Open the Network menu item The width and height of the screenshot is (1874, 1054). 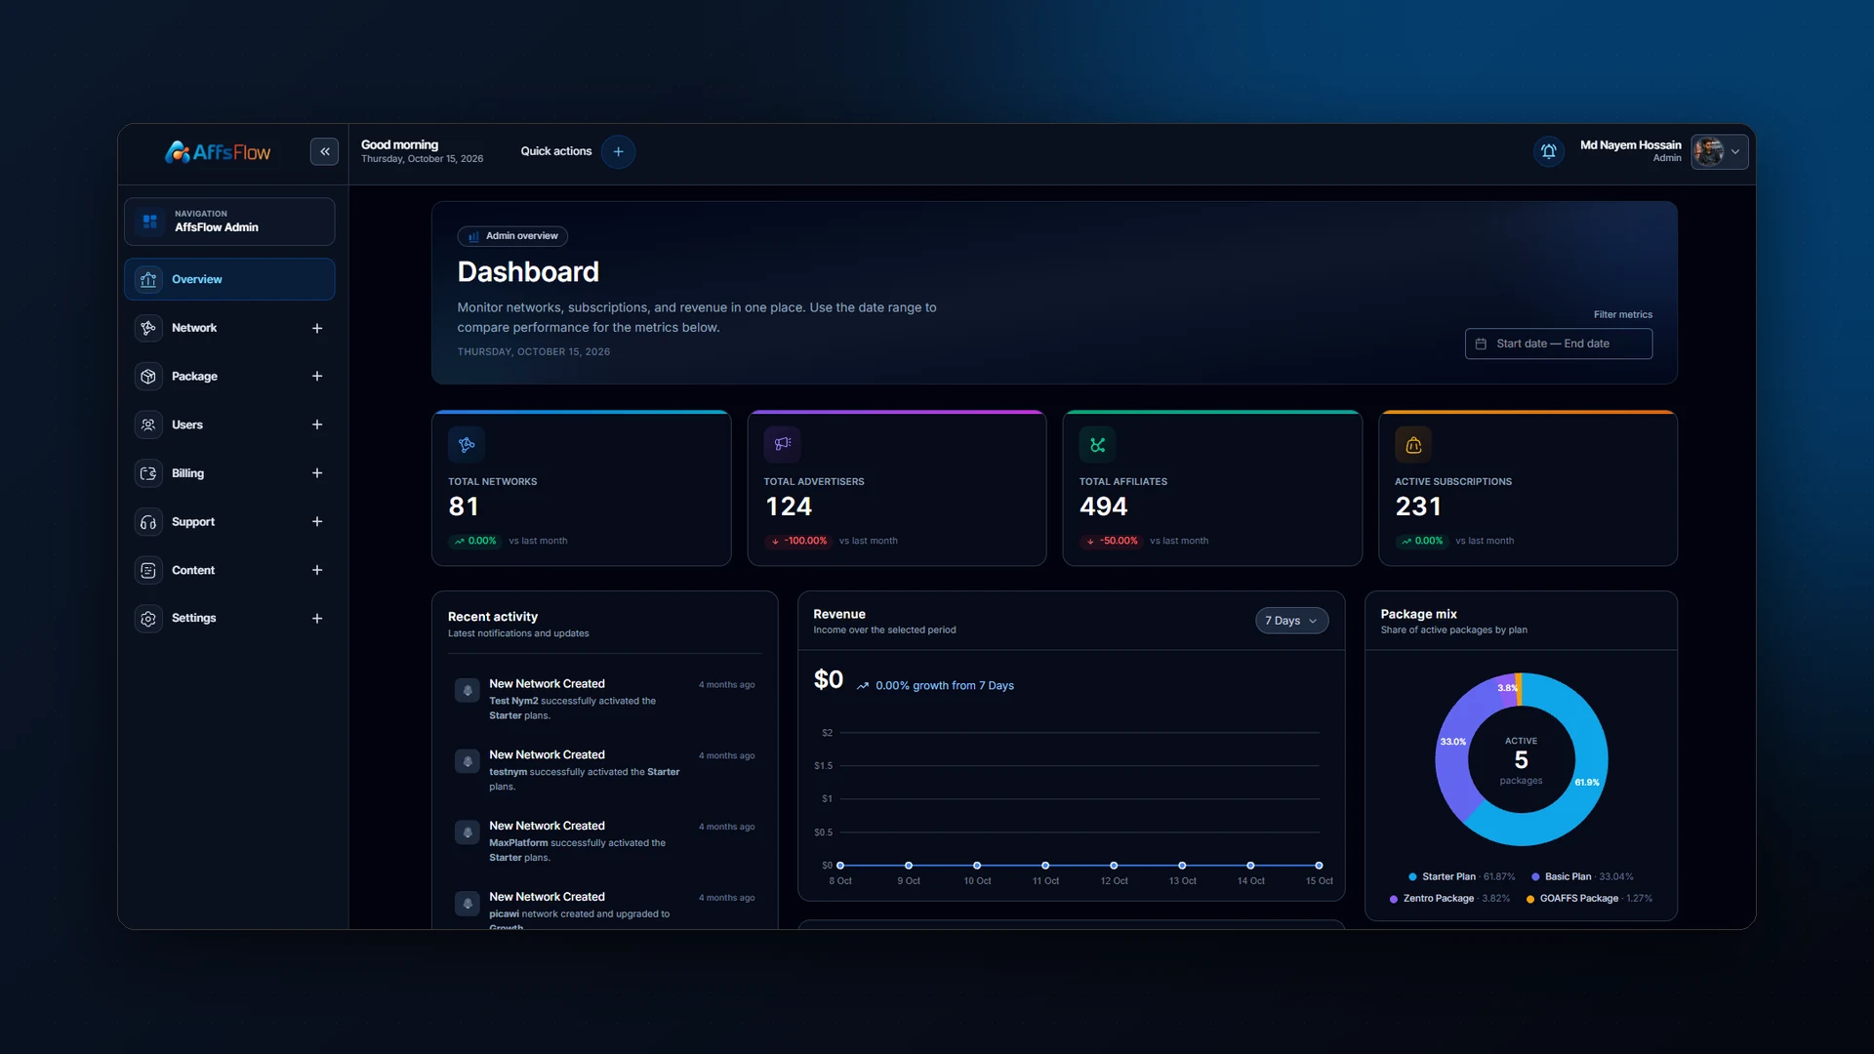(229, 328)
